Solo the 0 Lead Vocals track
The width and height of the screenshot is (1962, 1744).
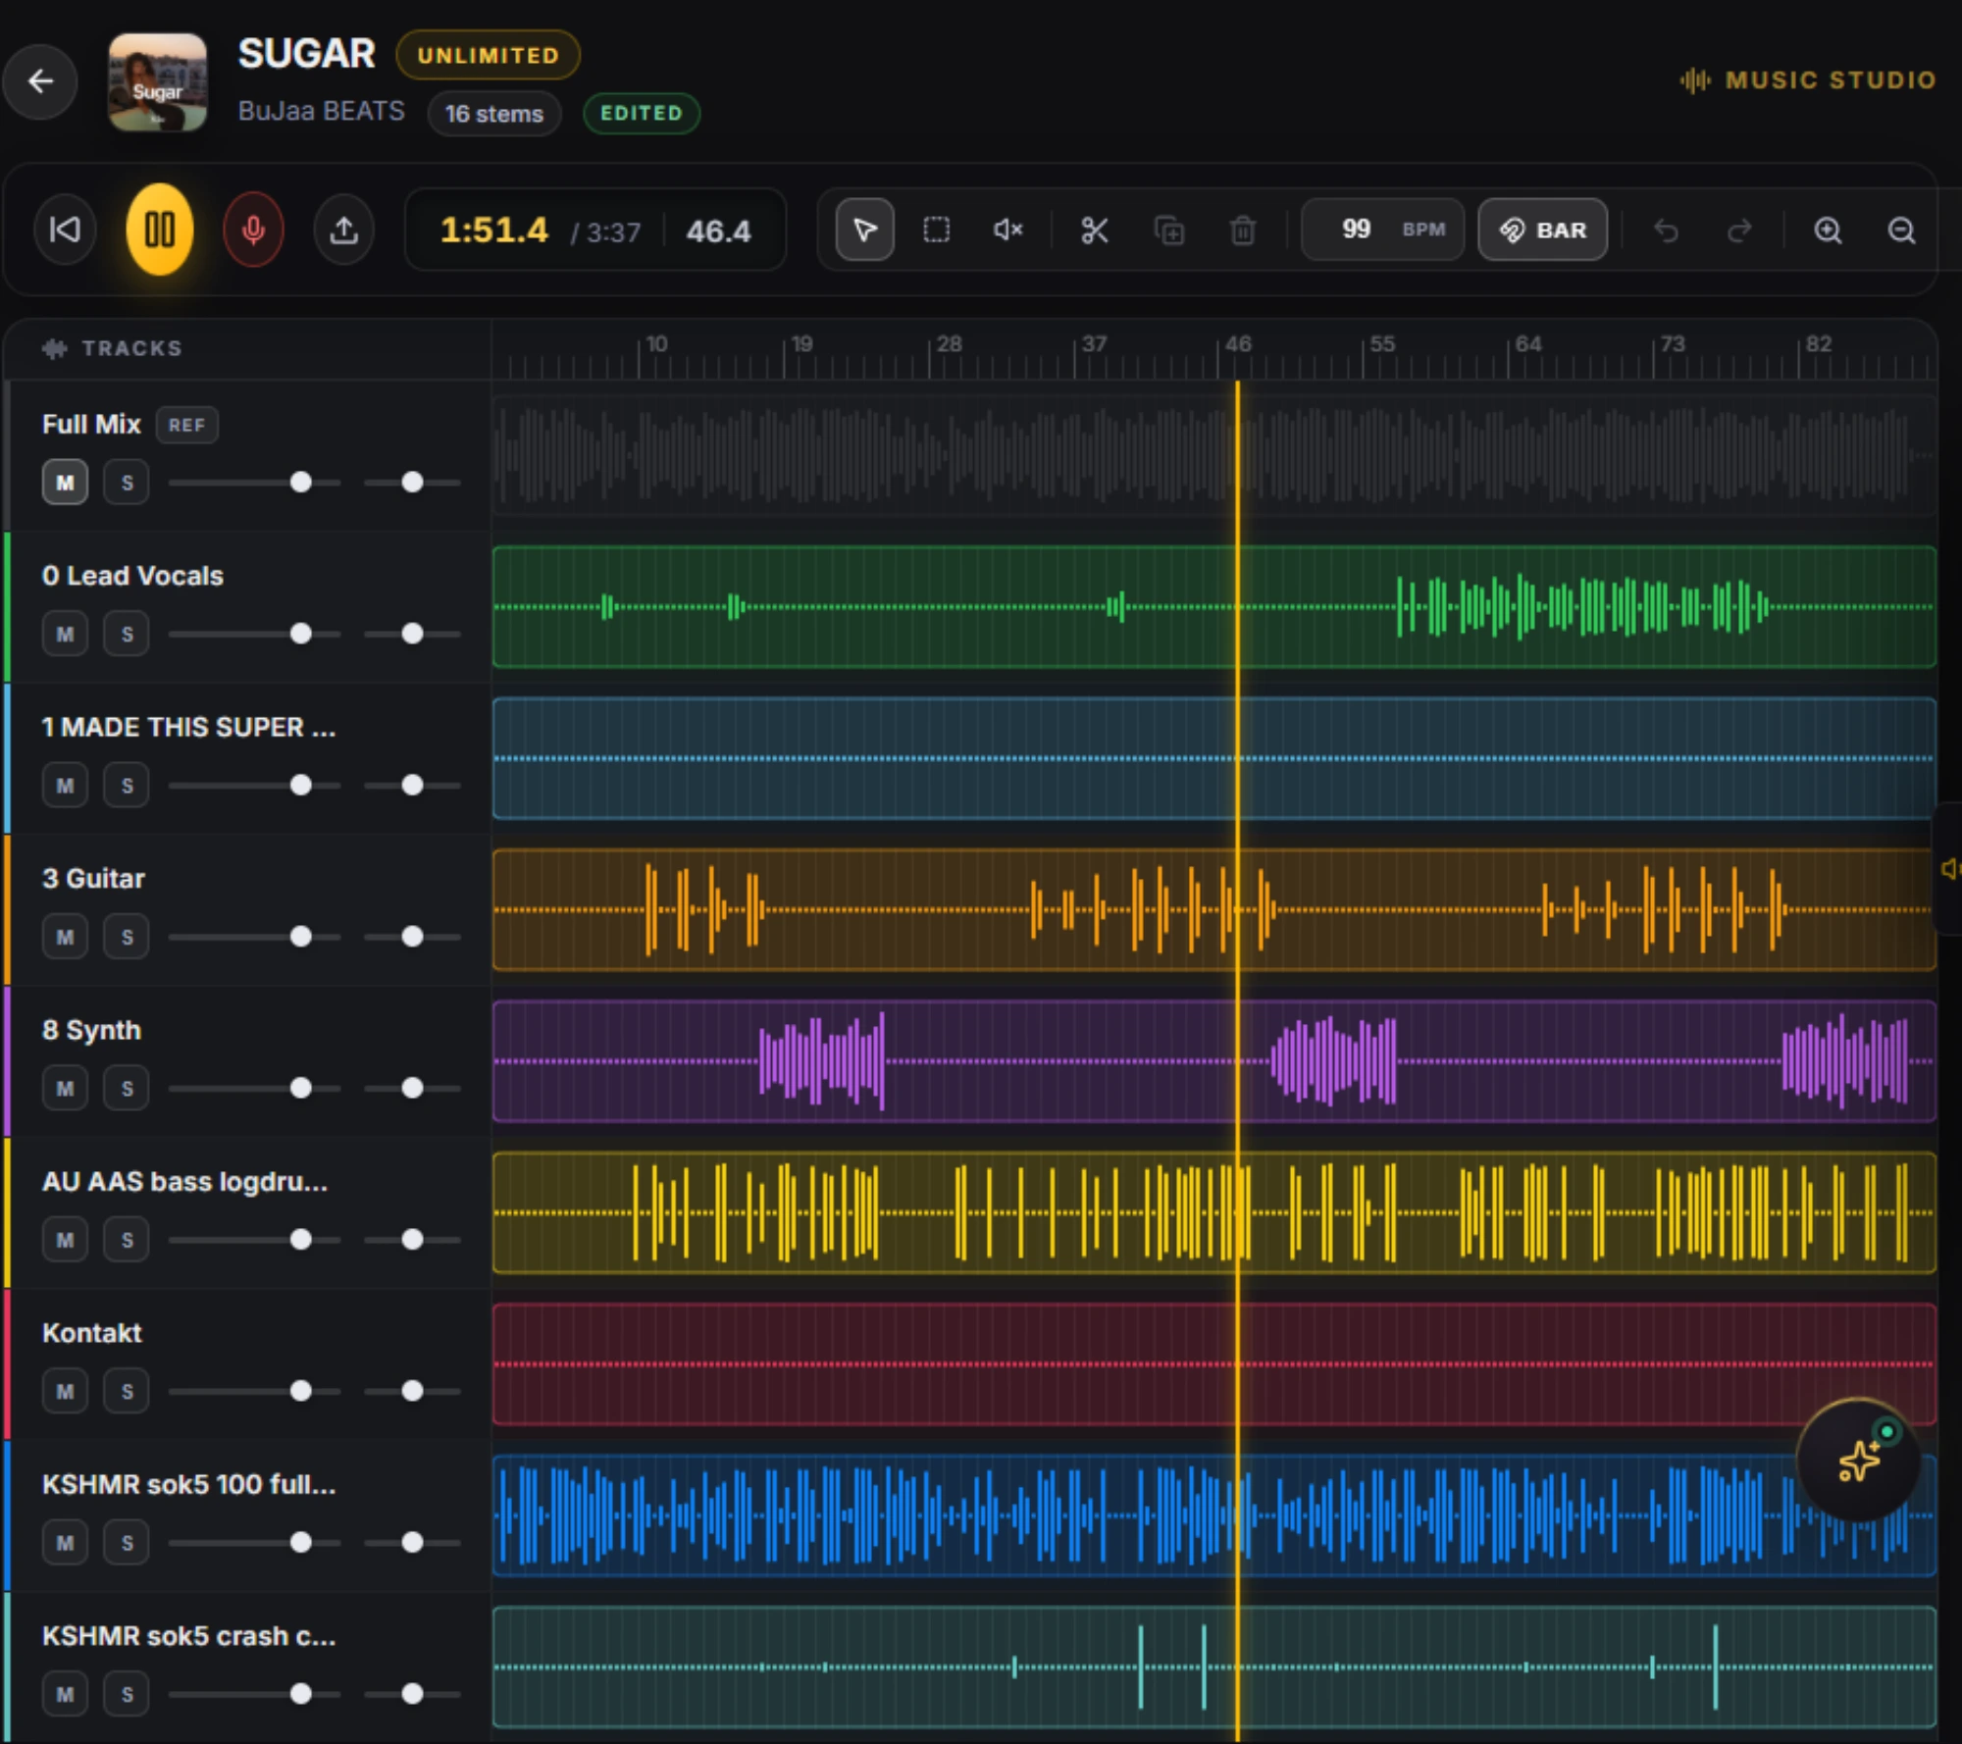pyautogui.click(x=127, y=635)
